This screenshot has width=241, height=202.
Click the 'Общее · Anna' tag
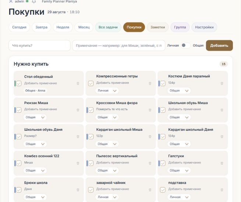(x=35, y=90)
